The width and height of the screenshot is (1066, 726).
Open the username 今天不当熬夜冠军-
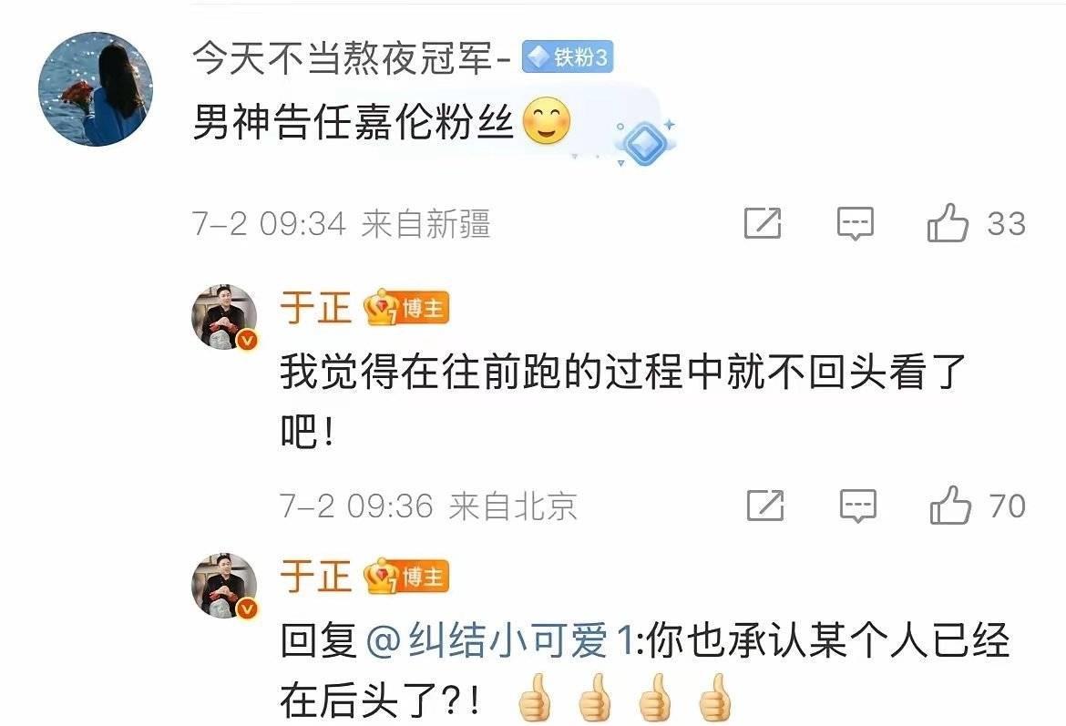(x=352, y=57)
